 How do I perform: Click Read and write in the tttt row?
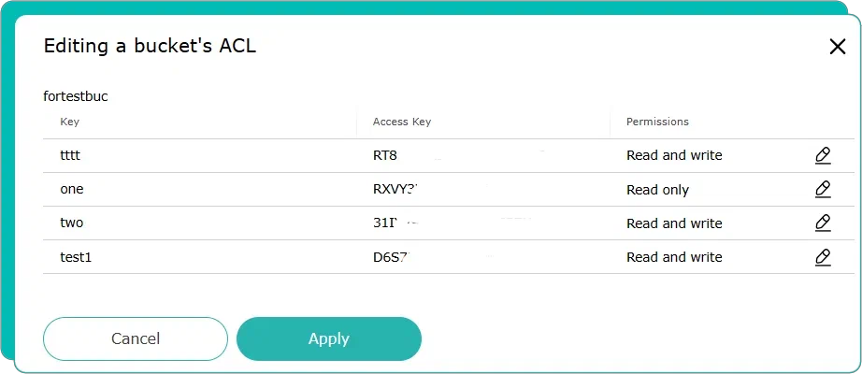[x=674, y=155]
